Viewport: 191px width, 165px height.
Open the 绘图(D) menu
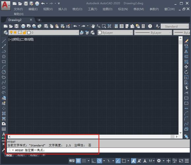tap(108, 9)
